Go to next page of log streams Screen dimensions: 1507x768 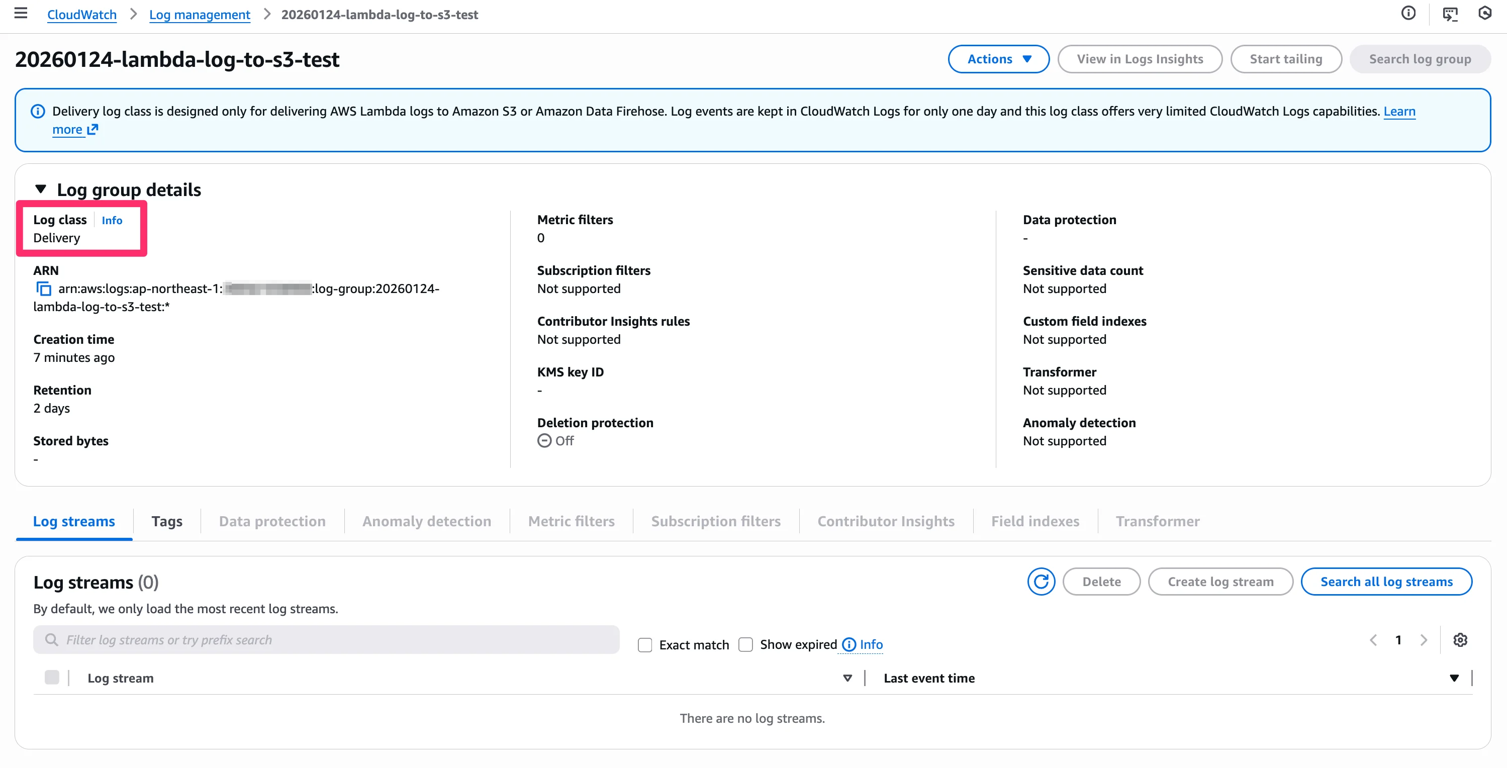[1424, 640]
